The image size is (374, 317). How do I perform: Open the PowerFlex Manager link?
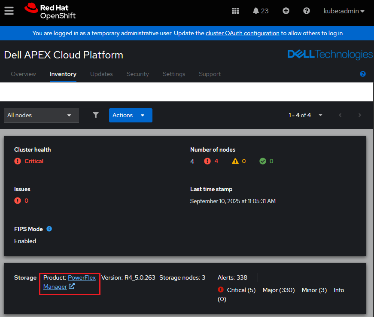click(x=82, y=278)
